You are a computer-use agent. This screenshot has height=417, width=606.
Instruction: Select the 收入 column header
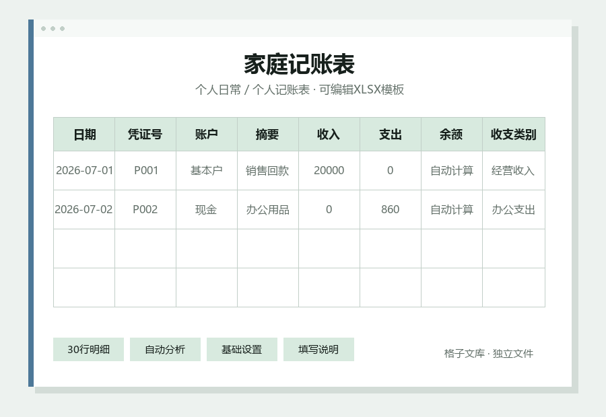pos(329,135)
